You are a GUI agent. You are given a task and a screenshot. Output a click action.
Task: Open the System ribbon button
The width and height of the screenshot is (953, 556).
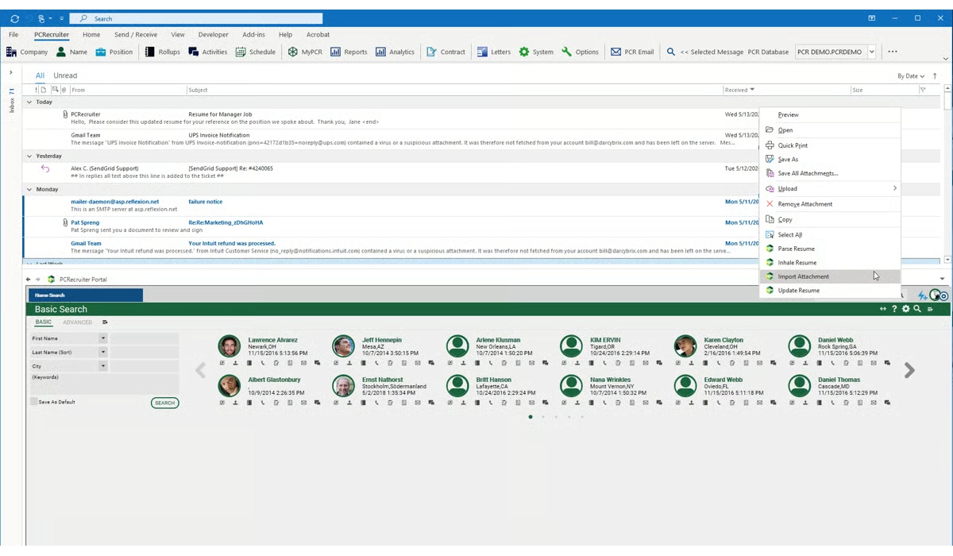pos(536,52)
